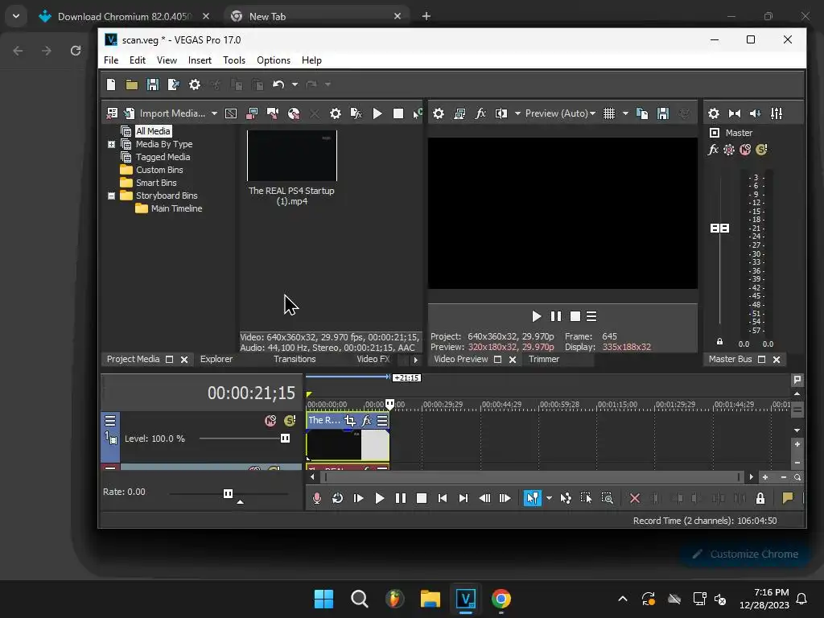
Task: Open Project Media properties gear icon
Action: [x=336, y=113]
